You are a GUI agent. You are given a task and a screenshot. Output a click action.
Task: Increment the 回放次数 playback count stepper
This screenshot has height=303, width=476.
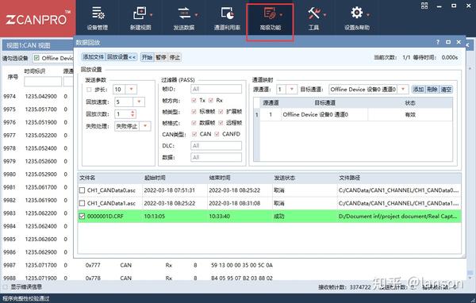132,112
